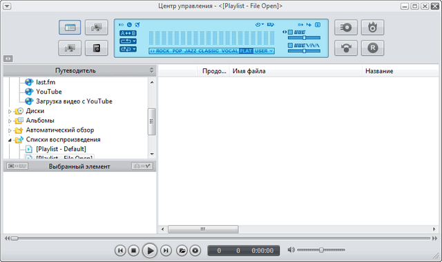
Task: Open the timer clock icon
Action: click(x=129, y=25)
